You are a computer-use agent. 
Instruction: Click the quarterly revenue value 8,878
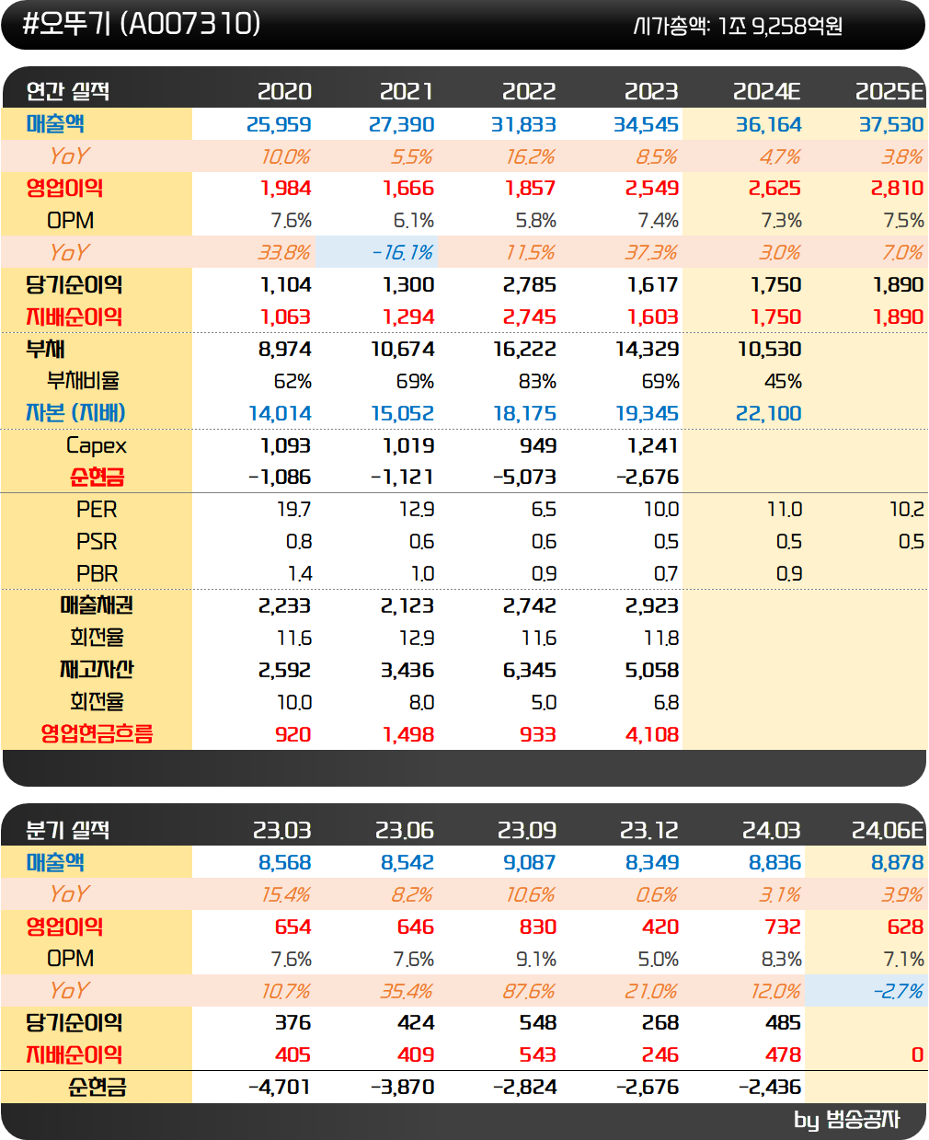[898, 862]
